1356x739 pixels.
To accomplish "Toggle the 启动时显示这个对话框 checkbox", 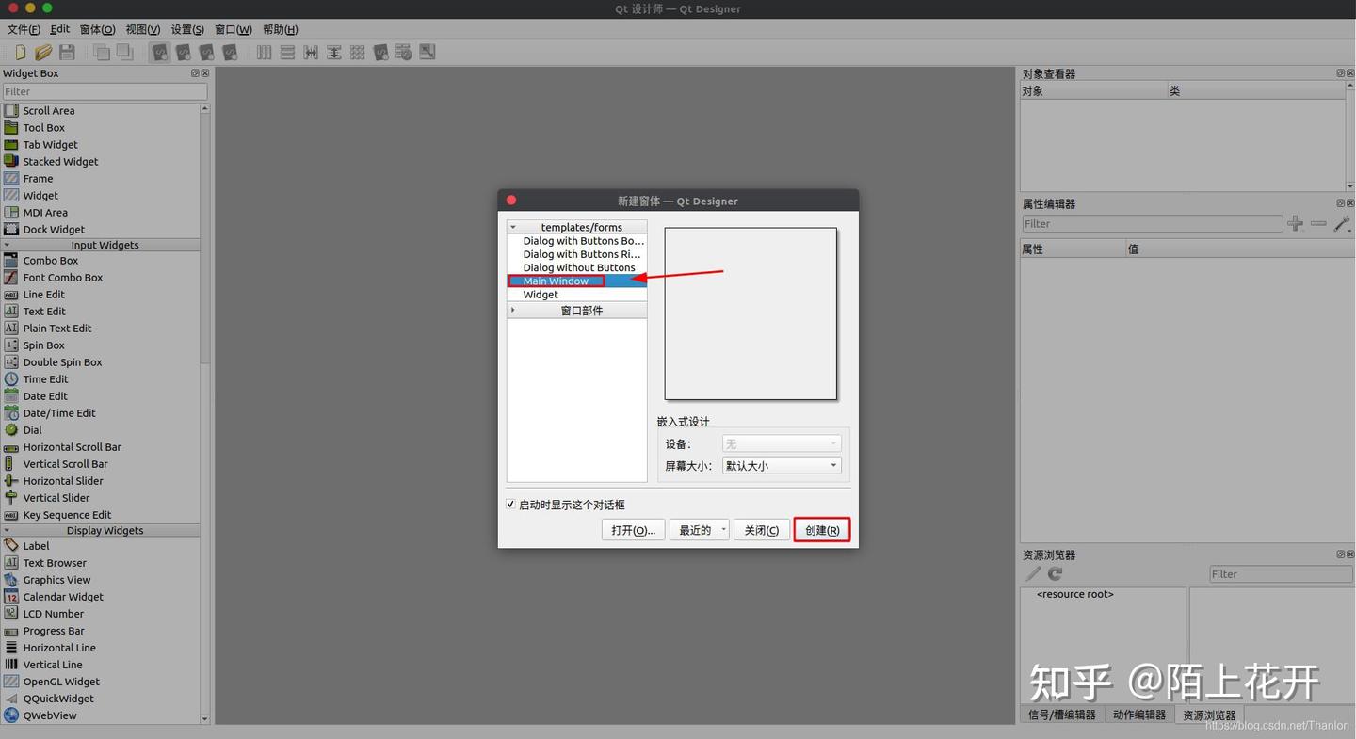I will (510, 505).
